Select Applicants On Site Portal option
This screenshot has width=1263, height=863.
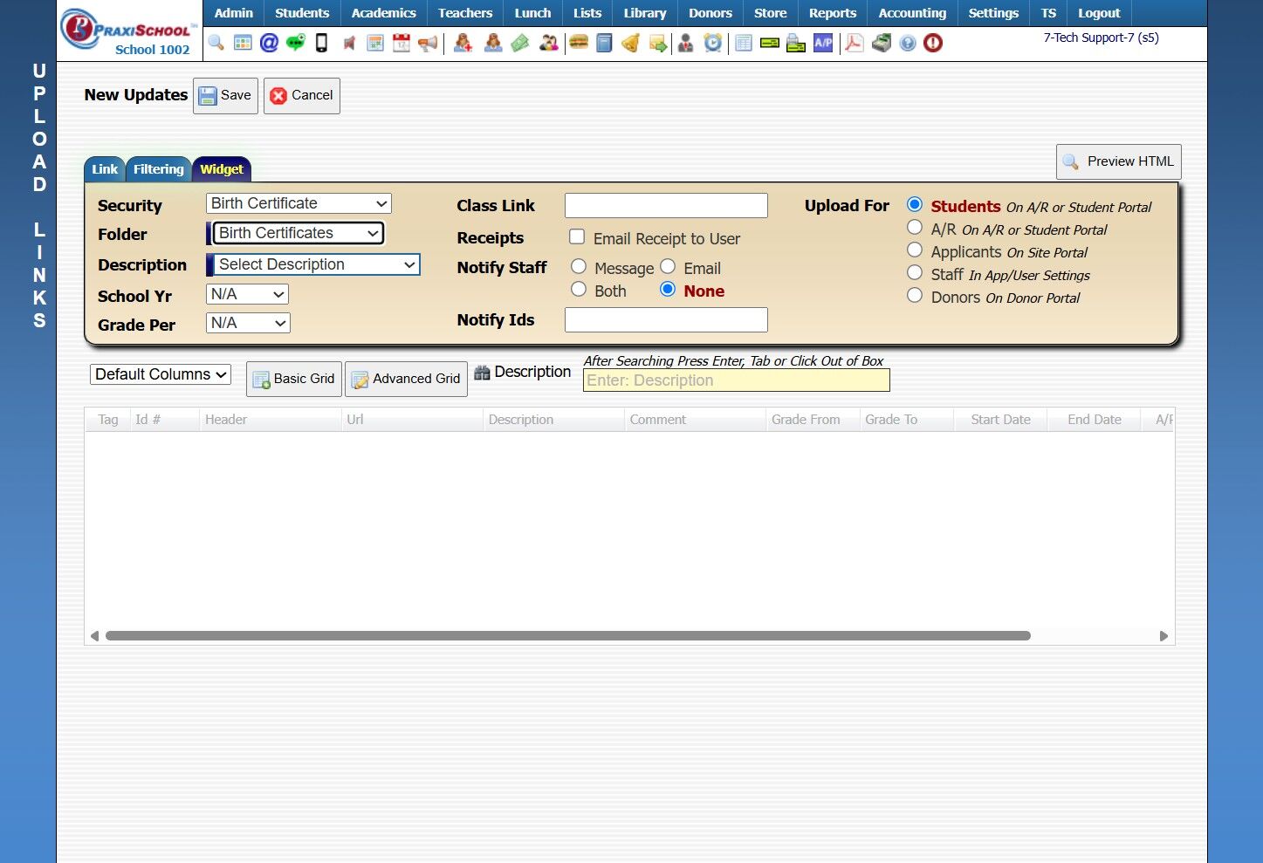[x=915, y=250]
